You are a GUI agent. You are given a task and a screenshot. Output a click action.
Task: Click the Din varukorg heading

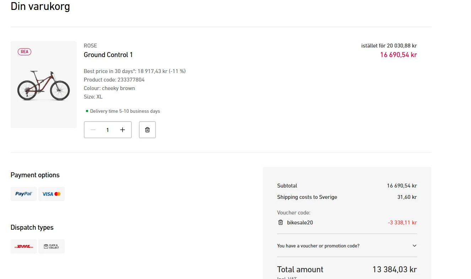click(40, 6)
